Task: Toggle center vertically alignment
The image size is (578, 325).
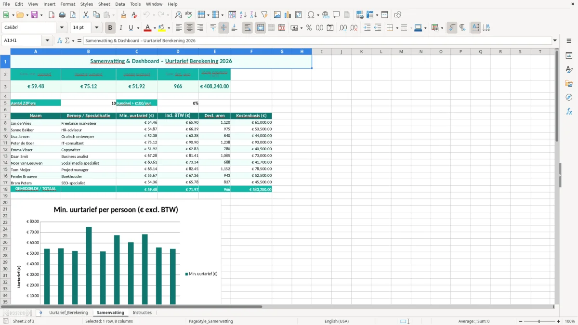Action: coord(224,28)
